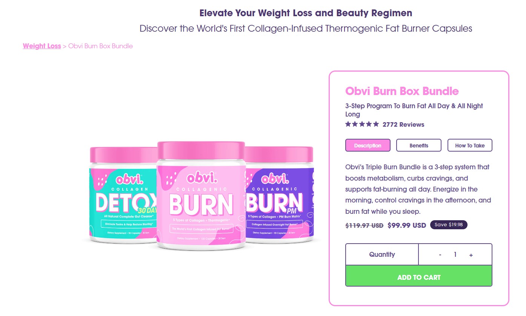Select the Description tab
Viewport: 526px width, 316px height.
point(368,146)
